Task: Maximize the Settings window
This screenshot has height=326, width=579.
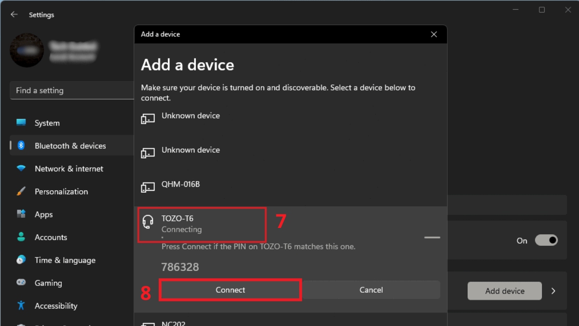Action: 542,10
